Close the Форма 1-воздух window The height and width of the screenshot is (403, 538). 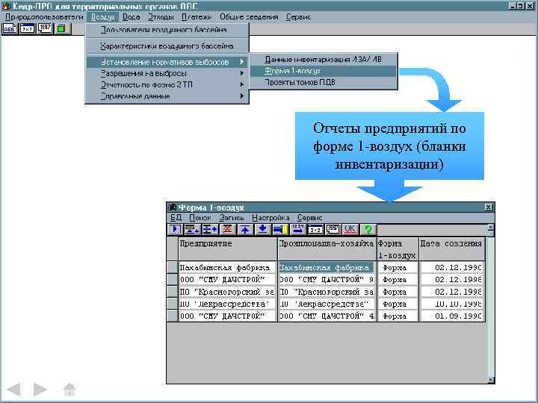coord(489,207)
